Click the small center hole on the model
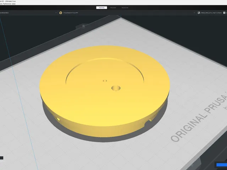Screen dimensions: 227x170 [x=105, y=81]
